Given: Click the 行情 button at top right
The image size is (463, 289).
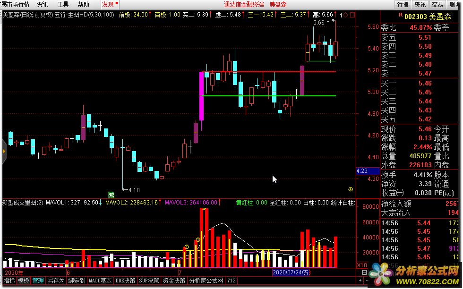Looking at the screenshot, I should click(403, 4).
